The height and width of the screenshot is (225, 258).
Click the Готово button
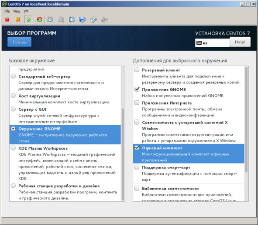click(19, 42)
